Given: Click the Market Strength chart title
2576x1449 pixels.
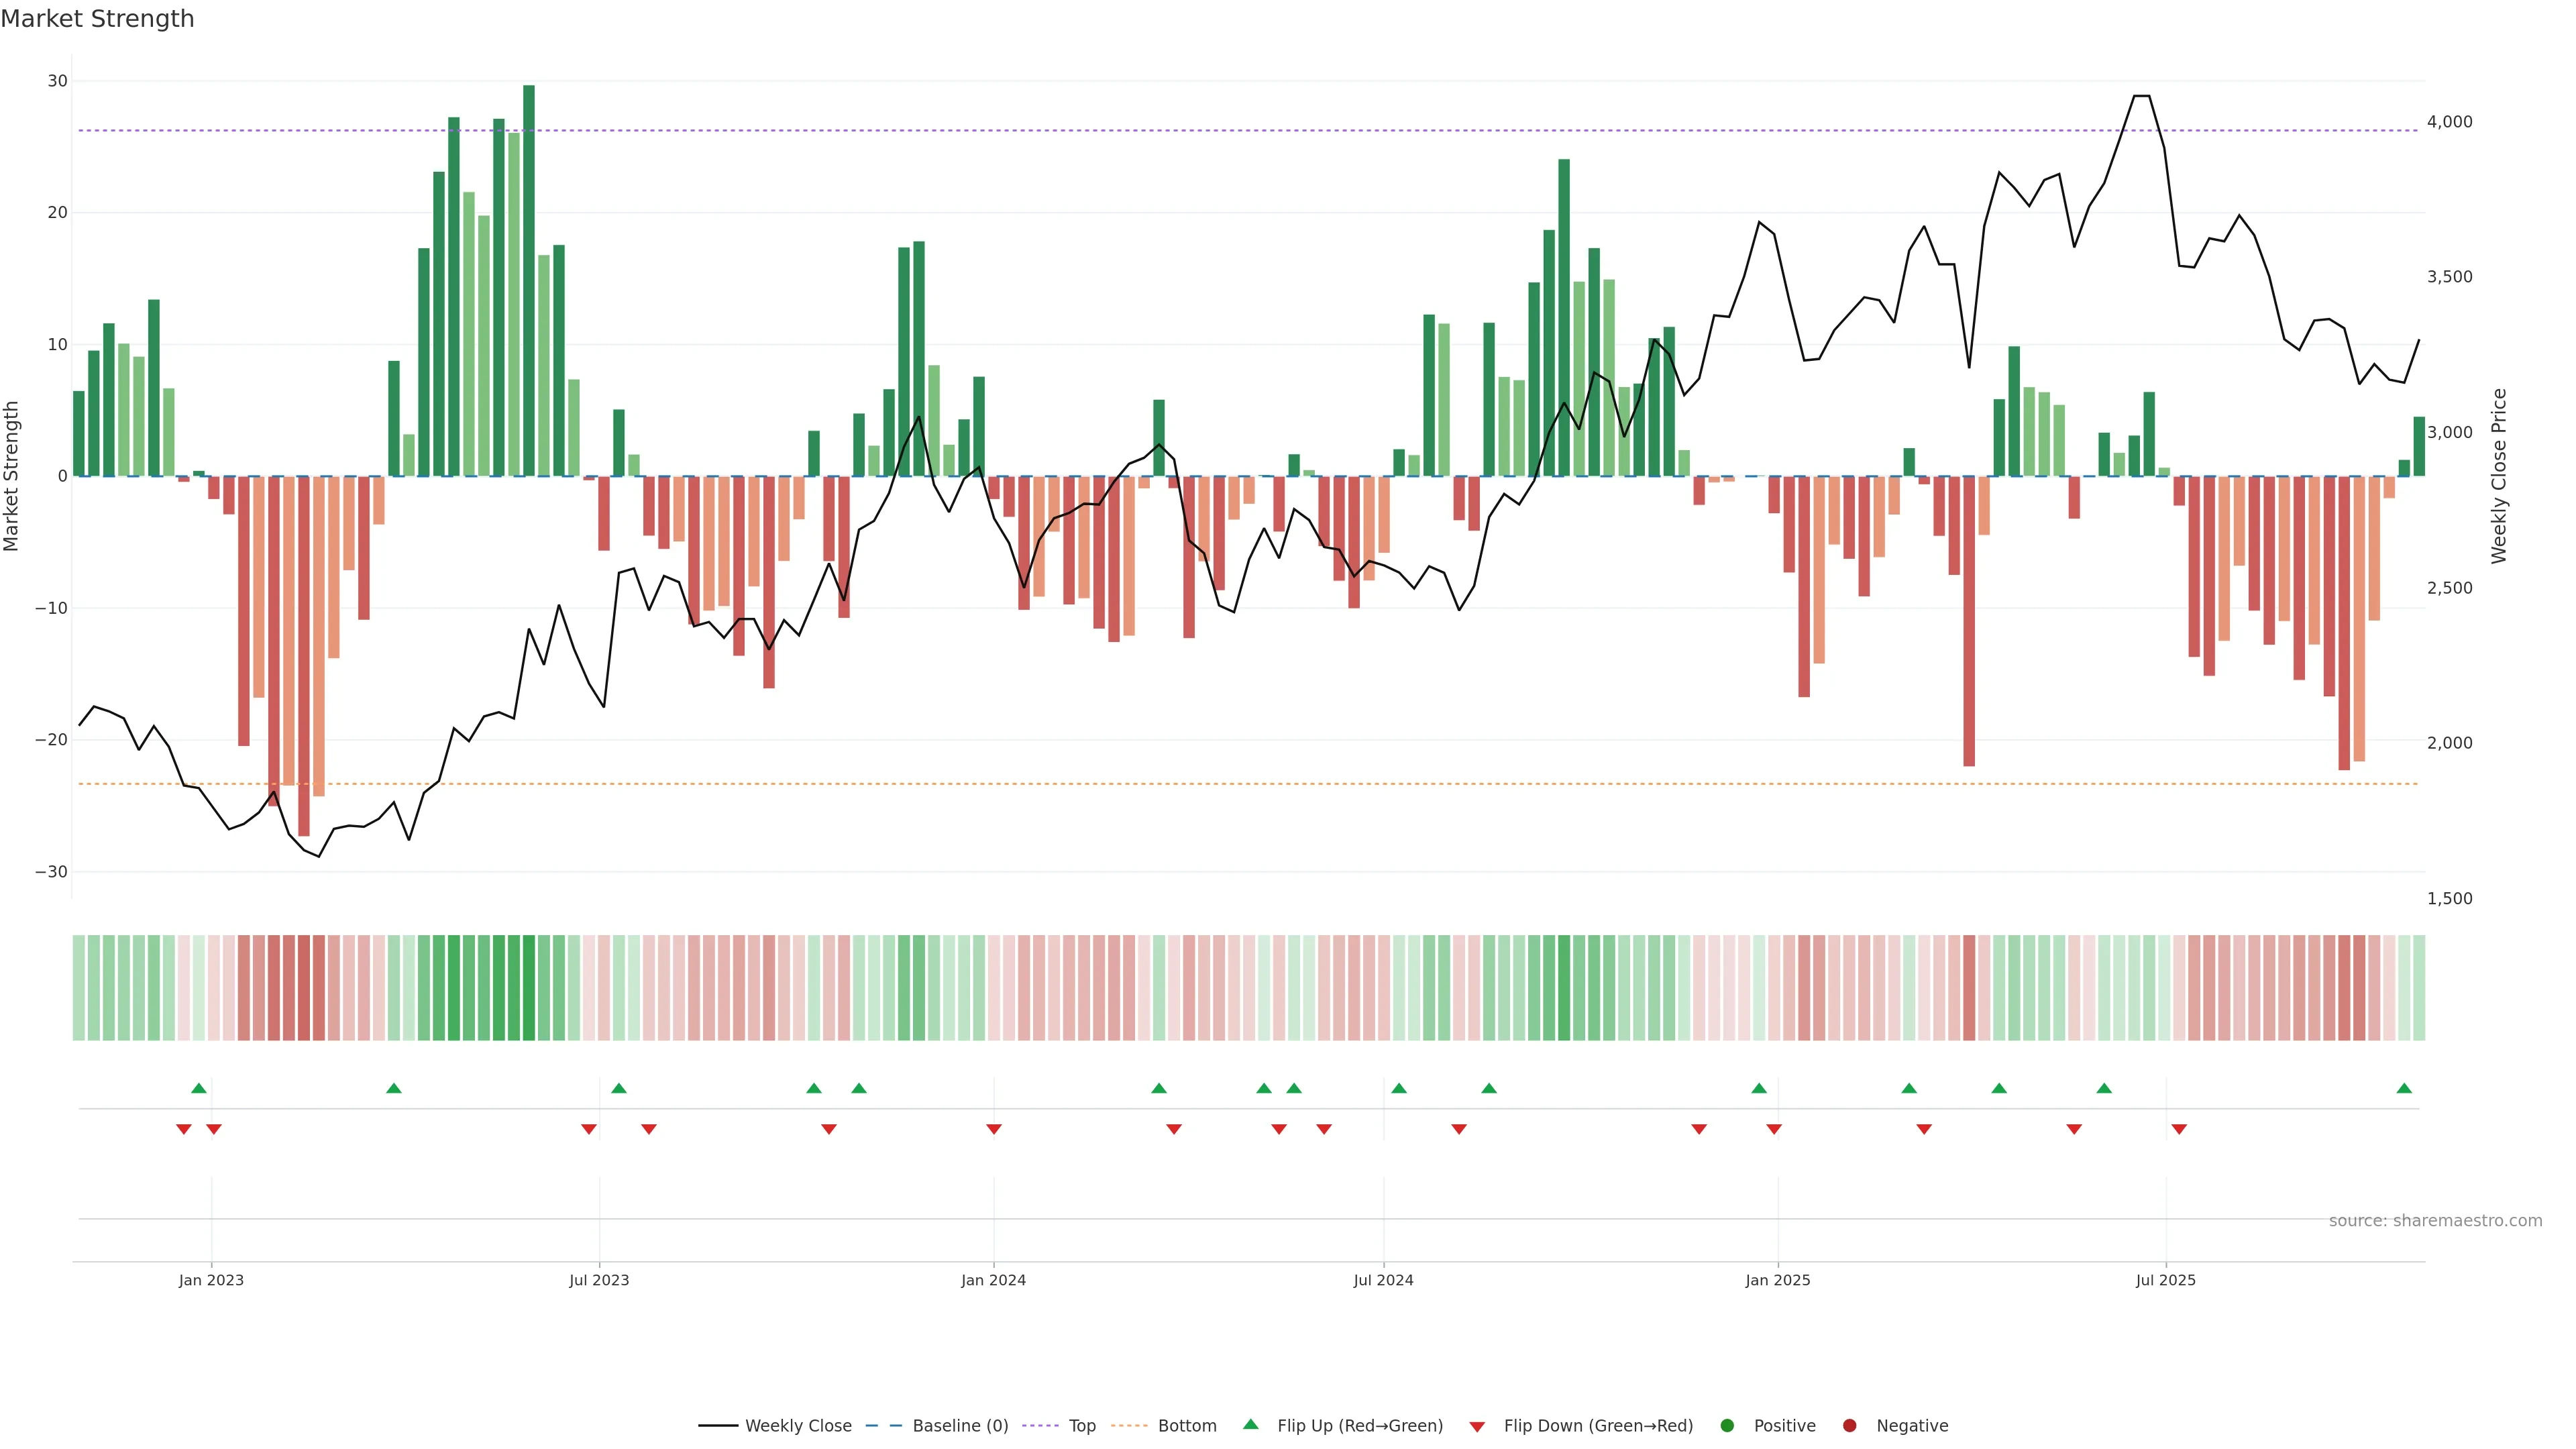Looking at the screenshot, I should (97, 19).
